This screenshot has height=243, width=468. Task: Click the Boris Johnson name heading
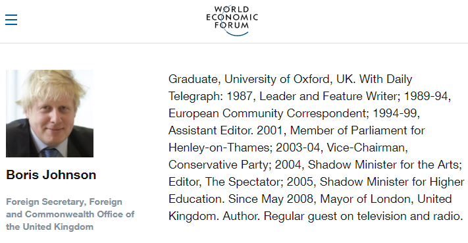coord(51,175)
